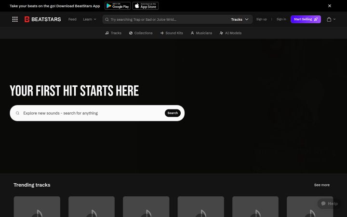Open the fourth trending track thumbnail
The image size is (347, 217).
[200, 206]
